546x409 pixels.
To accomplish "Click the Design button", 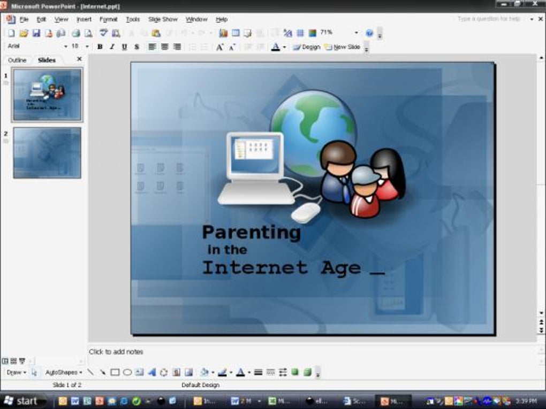I will (307, 47).
